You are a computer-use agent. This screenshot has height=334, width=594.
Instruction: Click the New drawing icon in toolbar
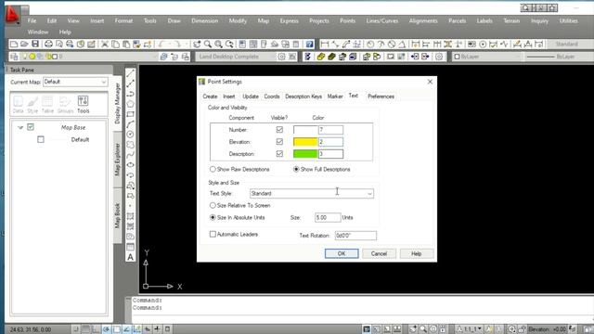[14, 45]
